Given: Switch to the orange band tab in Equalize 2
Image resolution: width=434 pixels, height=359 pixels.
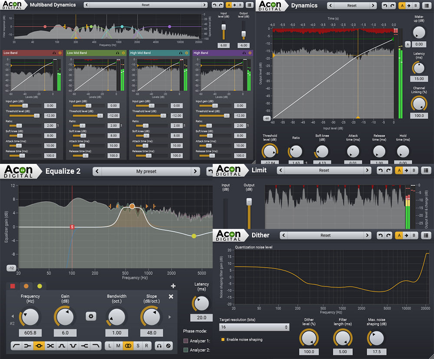Looking at the screenshot, I should [x=26, y=286].
